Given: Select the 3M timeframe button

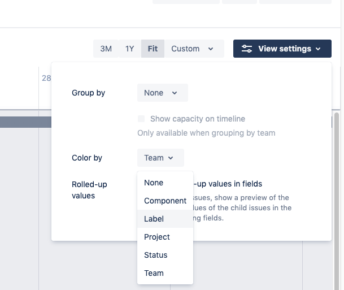Looking at the screenshot, I should [106, 49].
